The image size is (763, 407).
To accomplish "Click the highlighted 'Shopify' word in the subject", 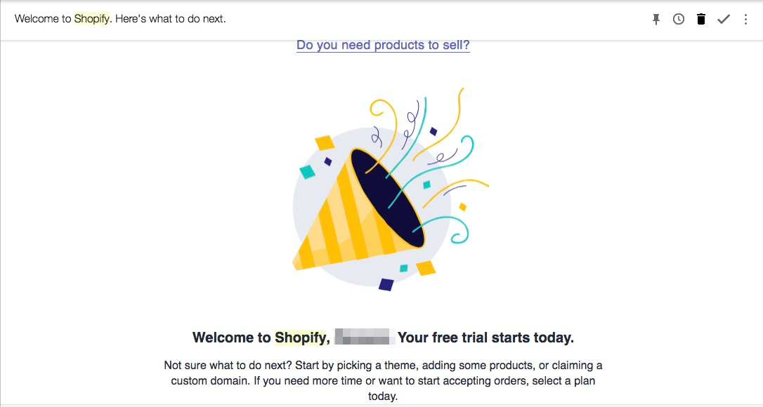I will (x=92, y=19).
